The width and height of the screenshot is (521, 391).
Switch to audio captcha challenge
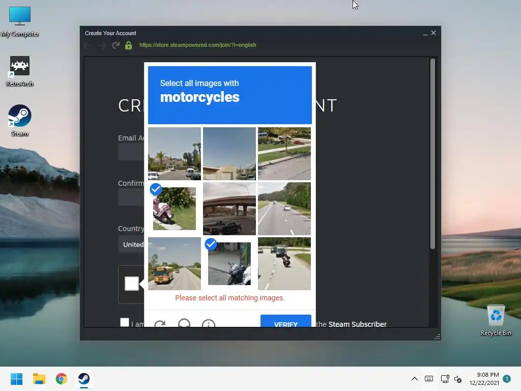coord(184,323)
